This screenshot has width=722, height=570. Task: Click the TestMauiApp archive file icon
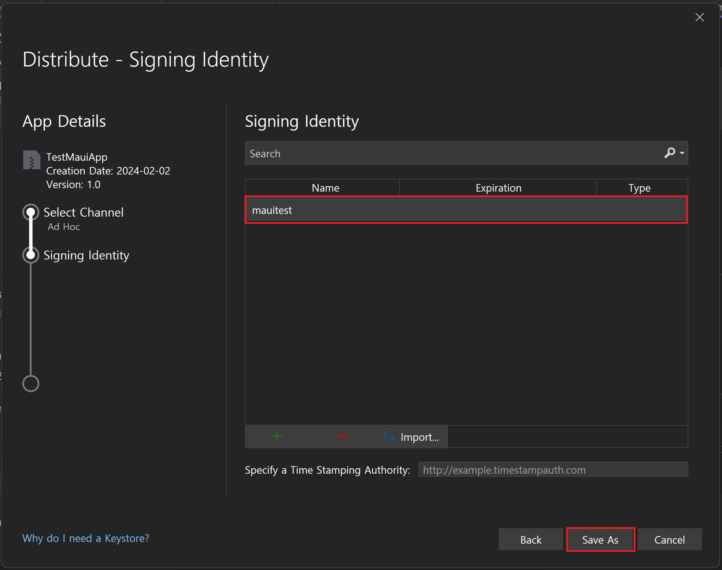[x=32, y=160]
